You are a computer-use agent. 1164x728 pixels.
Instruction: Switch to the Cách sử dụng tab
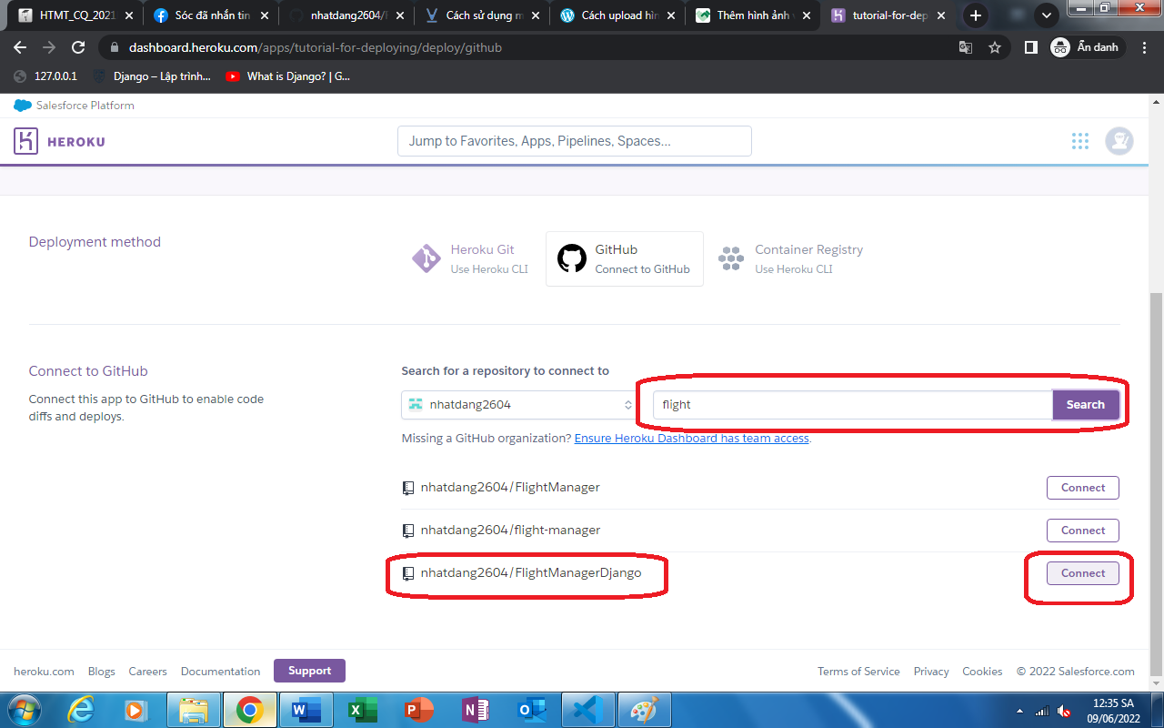pos(482,15)
